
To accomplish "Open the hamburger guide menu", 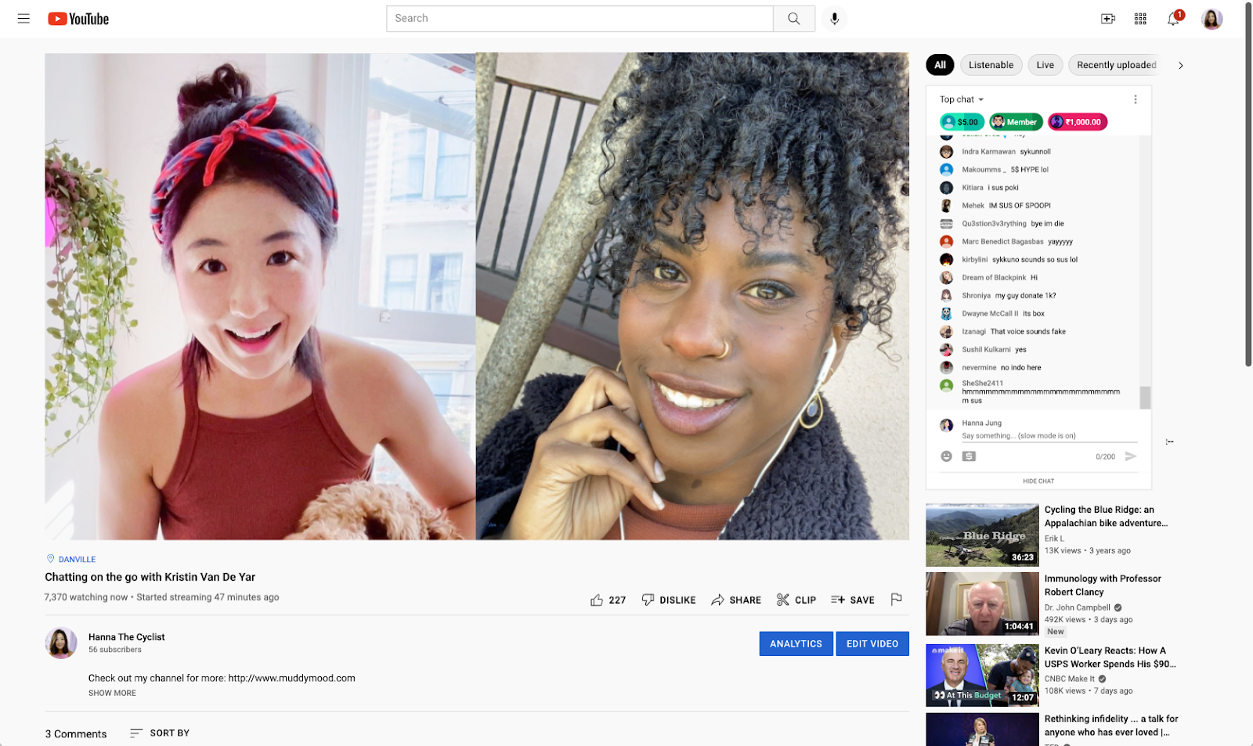I will coord(23,19).
